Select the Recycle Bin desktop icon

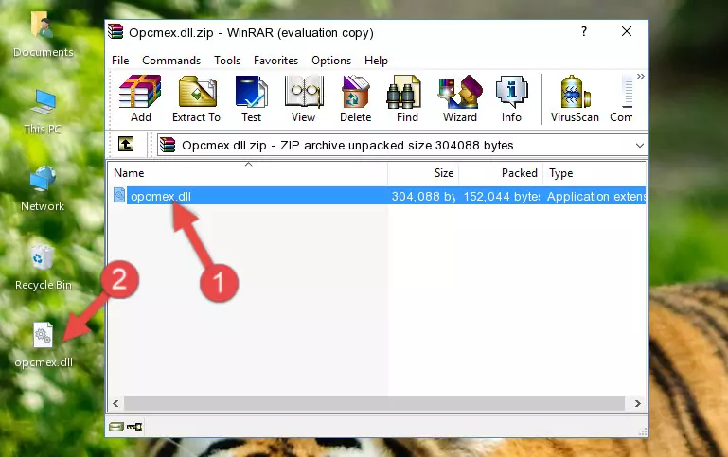[x=43, y=268]
